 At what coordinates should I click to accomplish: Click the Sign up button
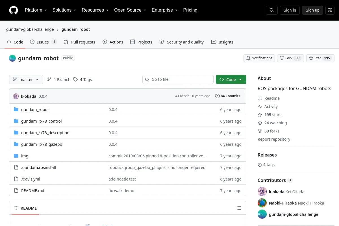click(x=312, y=10)
